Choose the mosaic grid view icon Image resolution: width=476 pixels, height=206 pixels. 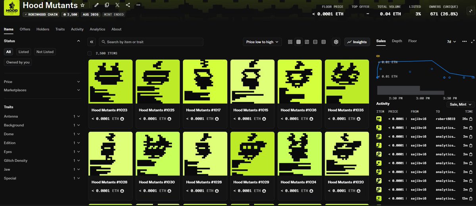pyautogui.click(x=307, y=42)
